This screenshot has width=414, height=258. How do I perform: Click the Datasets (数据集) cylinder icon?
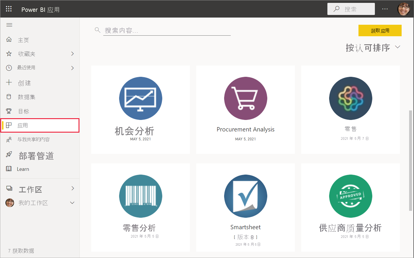click(9, 97)
